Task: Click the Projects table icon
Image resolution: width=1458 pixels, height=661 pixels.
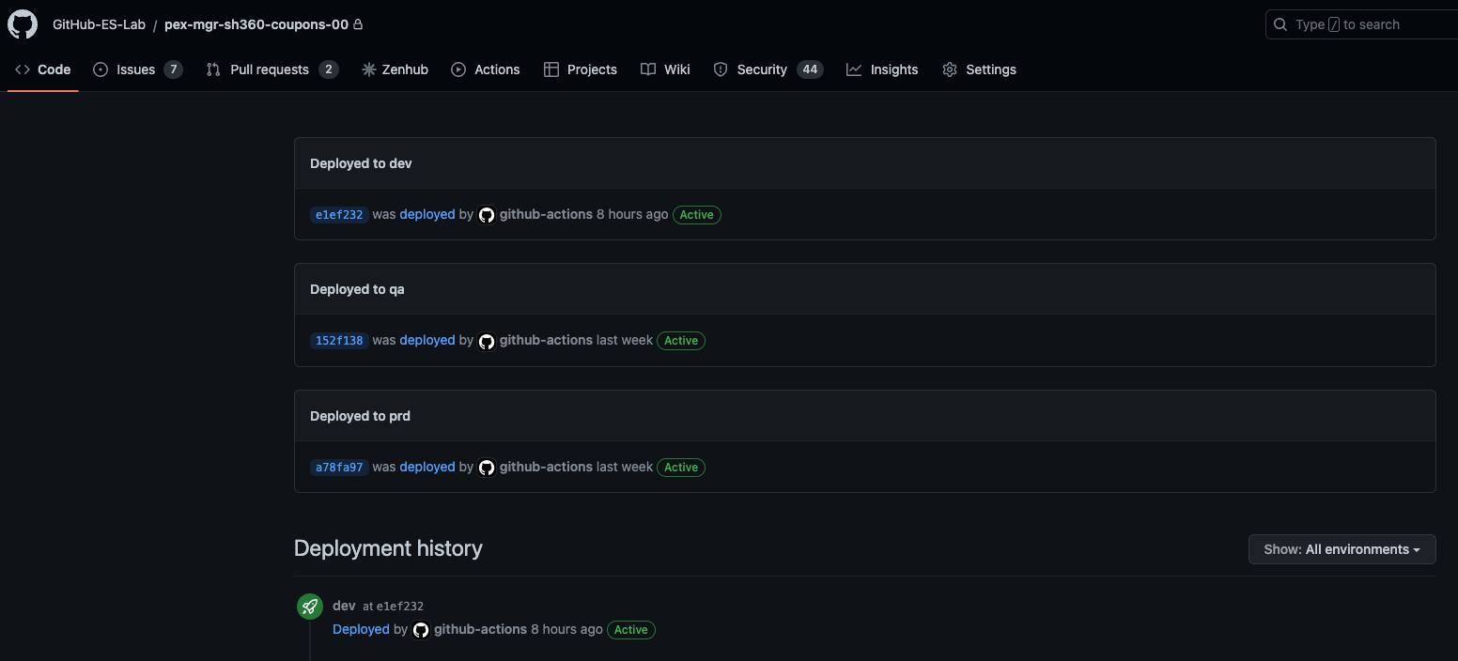Action: point(551,69)
